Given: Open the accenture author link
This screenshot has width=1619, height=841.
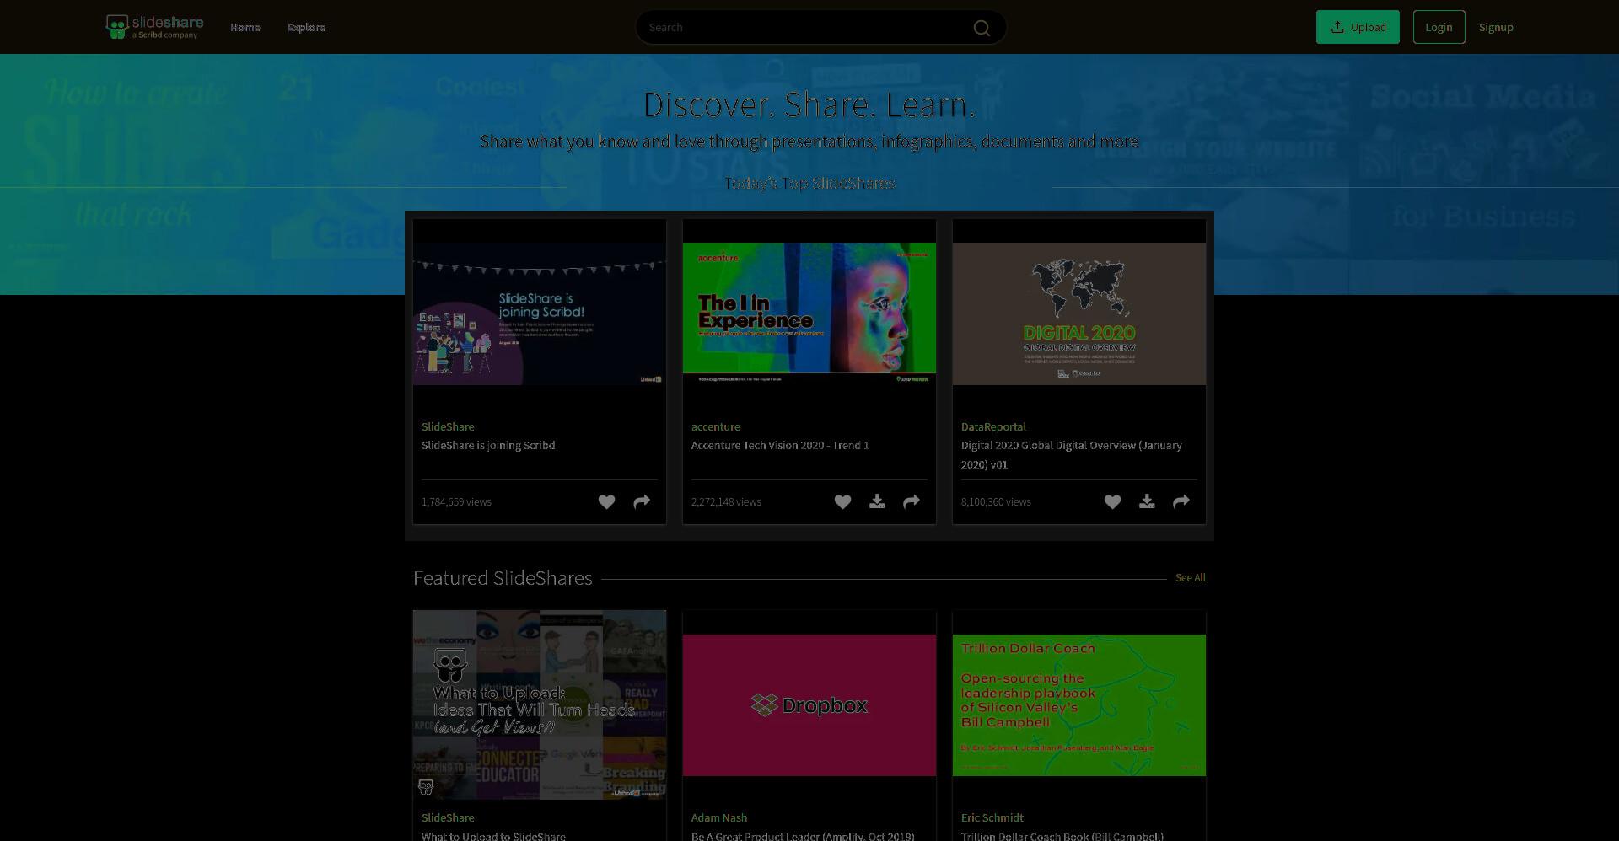Looking at the screenshot, I should tap(716, 427).
